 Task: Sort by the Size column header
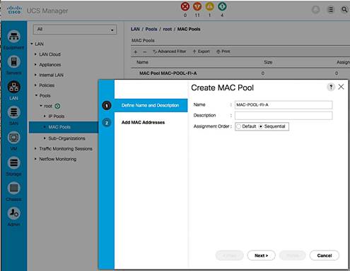(268, 62)
